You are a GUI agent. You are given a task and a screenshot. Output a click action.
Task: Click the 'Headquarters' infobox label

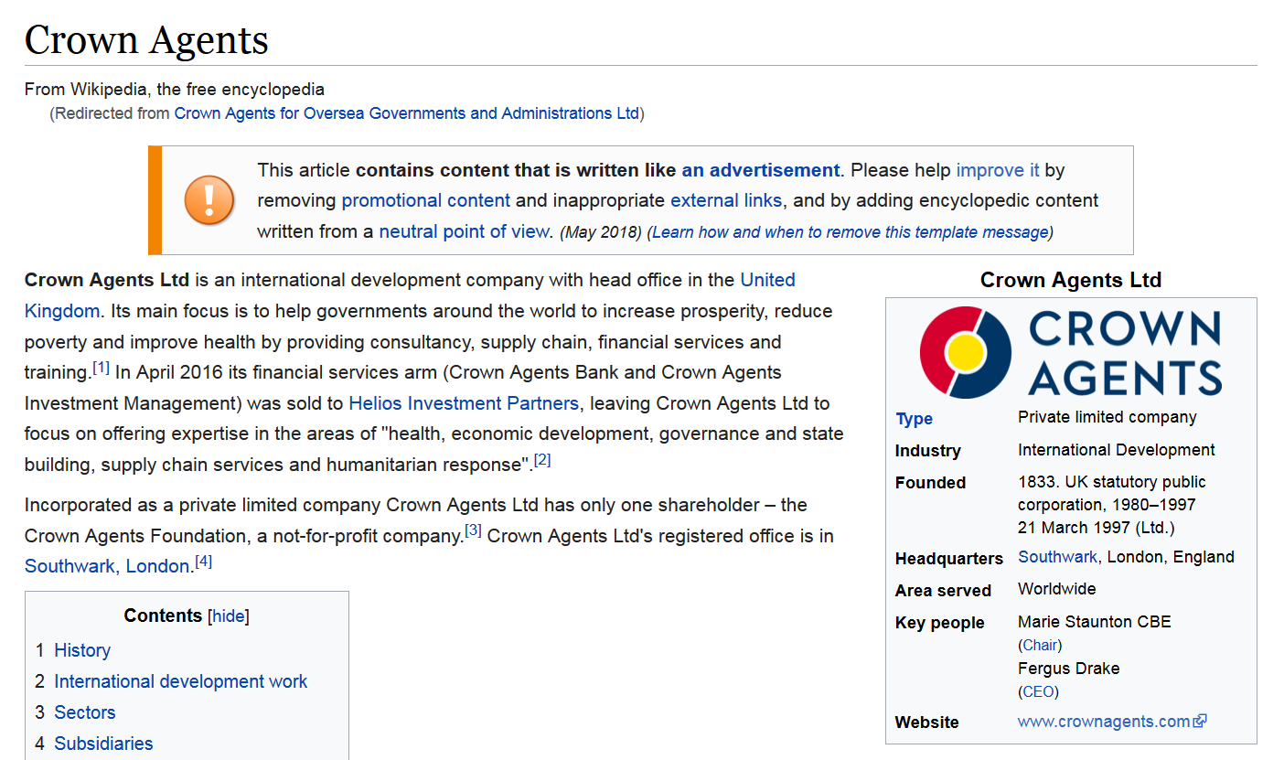[949, 559]
